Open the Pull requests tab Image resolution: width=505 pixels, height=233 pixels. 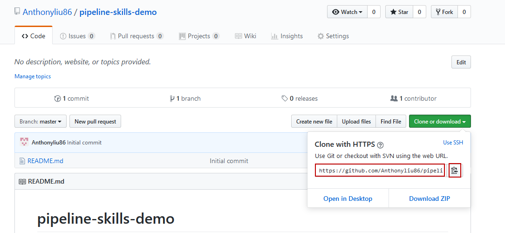(x=137, y=36)
